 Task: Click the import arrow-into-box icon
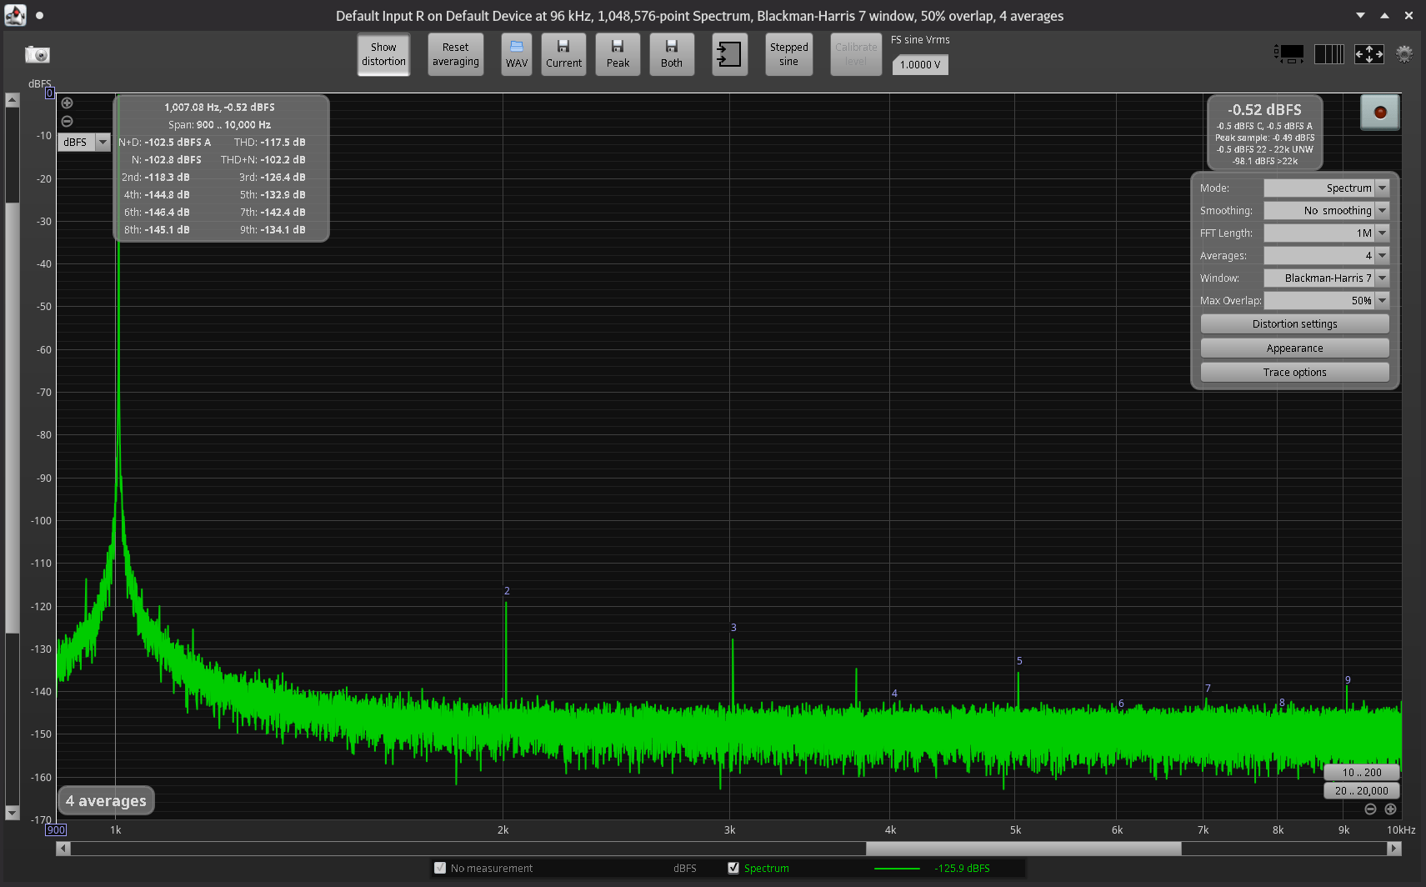click(729, 54)
